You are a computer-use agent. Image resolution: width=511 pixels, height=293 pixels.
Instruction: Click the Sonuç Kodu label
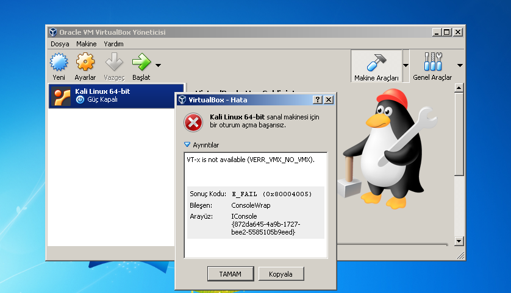208,194
